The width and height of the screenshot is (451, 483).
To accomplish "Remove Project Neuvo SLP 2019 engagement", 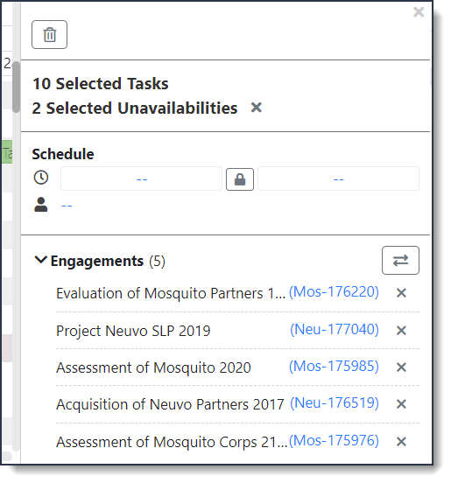I will pos(401,331).
